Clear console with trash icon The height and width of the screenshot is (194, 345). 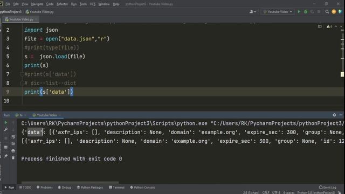click(x=13, y=157)
